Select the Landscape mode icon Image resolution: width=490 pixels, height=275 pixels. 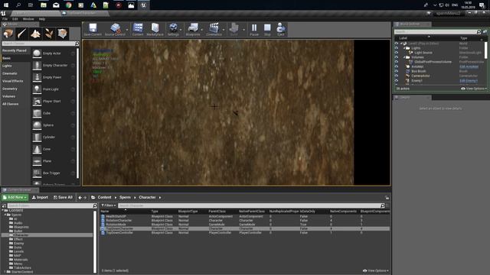(35, 34)
